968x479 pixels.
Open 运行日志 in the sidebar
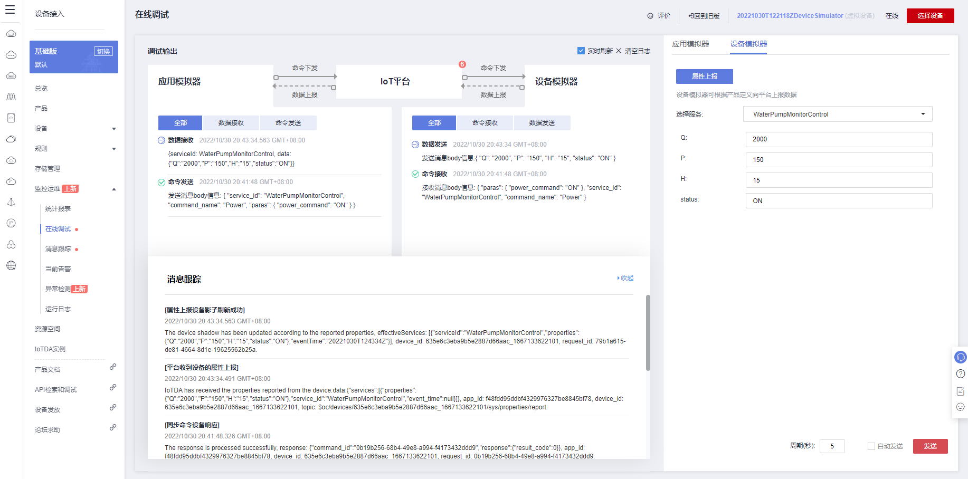[58, 309]
